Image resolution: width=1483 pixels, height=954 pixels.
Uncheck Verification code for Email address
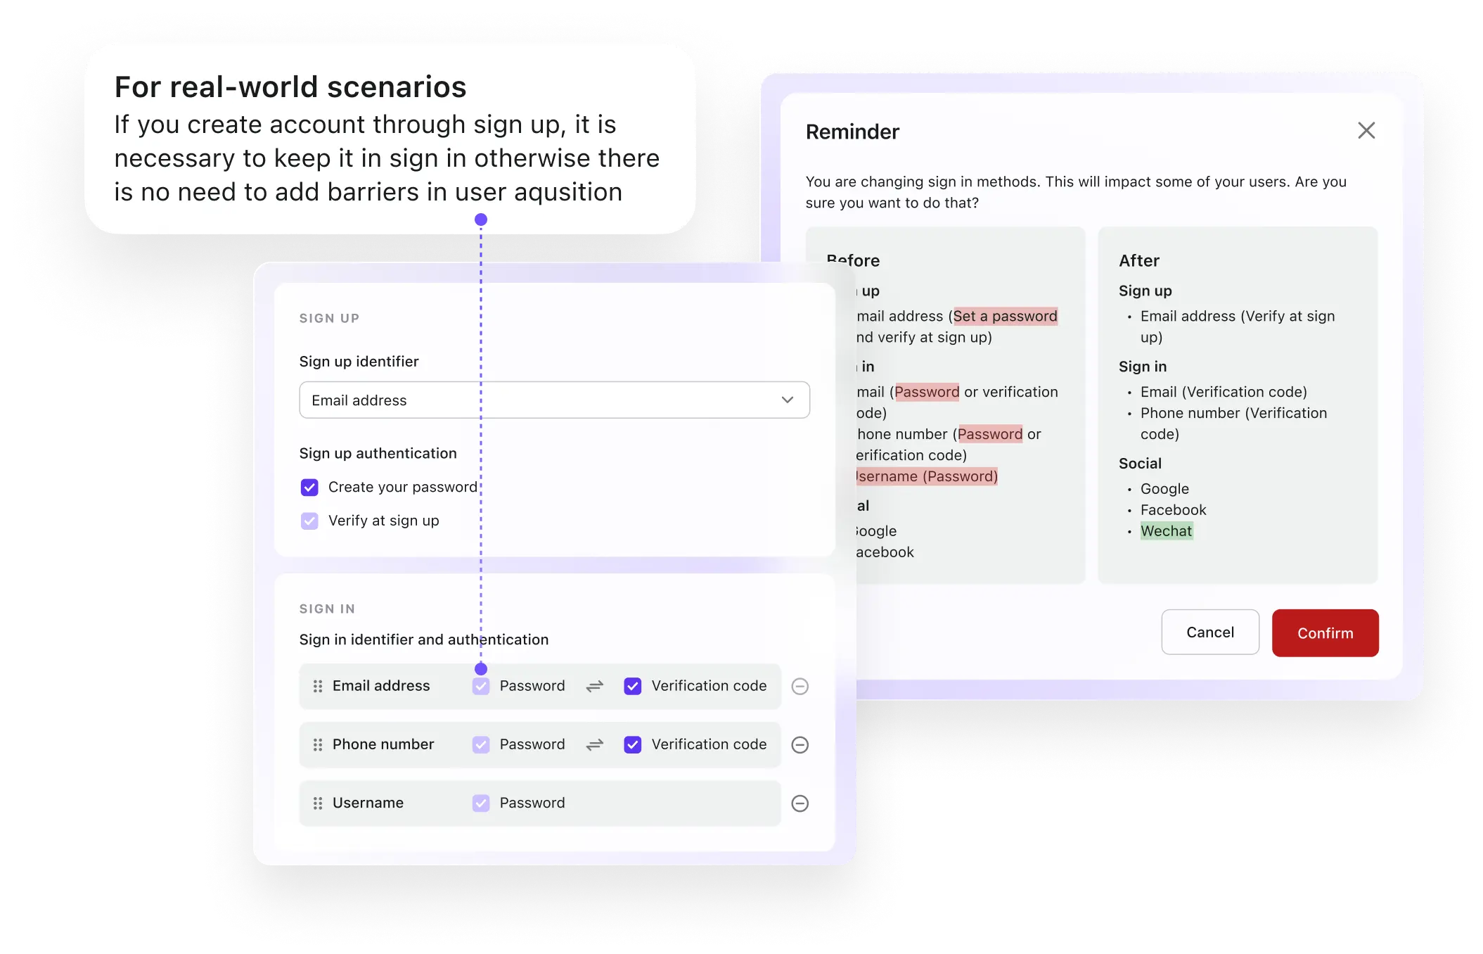632,686
